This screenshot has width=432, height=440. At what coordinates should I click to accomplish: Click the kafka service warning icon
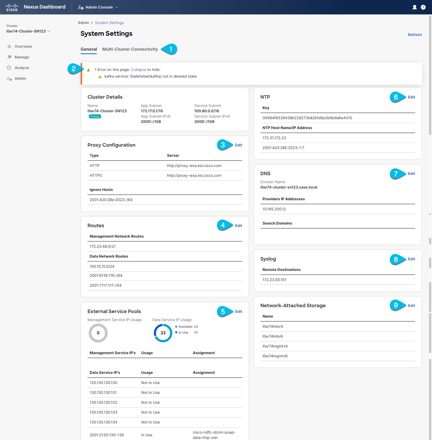100,77
